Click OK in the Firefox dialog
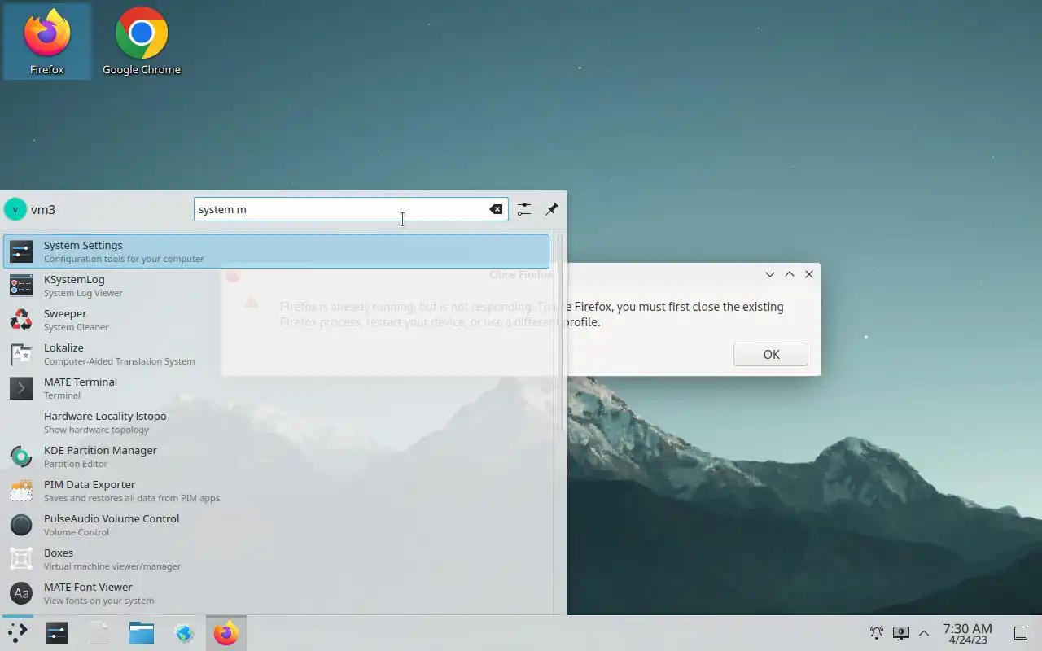 [x=771, y=354]
